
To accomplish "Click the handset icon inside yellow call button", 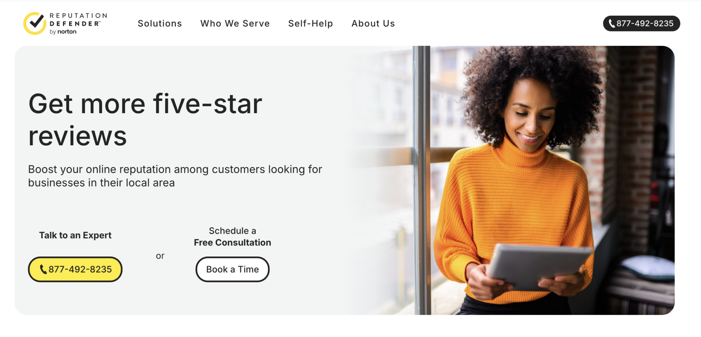I will tap(43, 269).
